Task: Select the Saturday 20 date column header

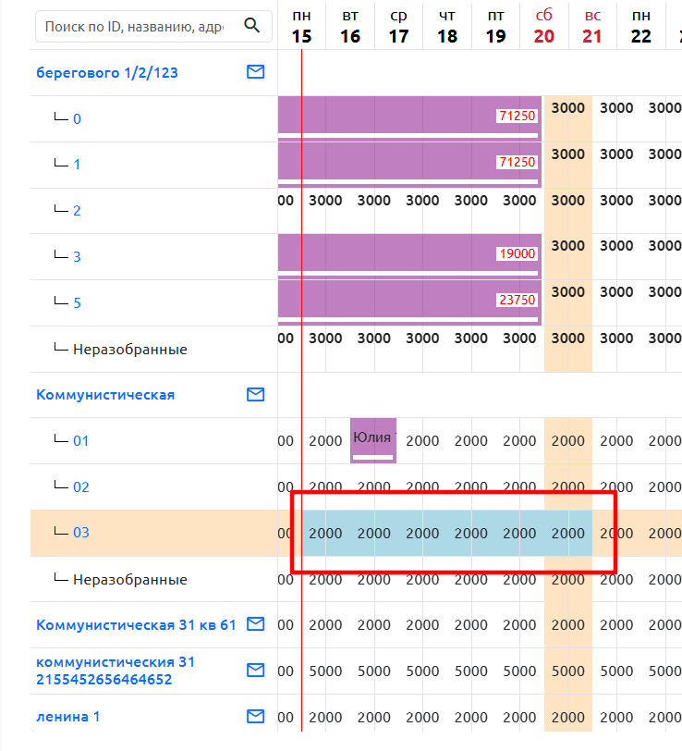Action: pyautogui.click(x=544, y=26)
